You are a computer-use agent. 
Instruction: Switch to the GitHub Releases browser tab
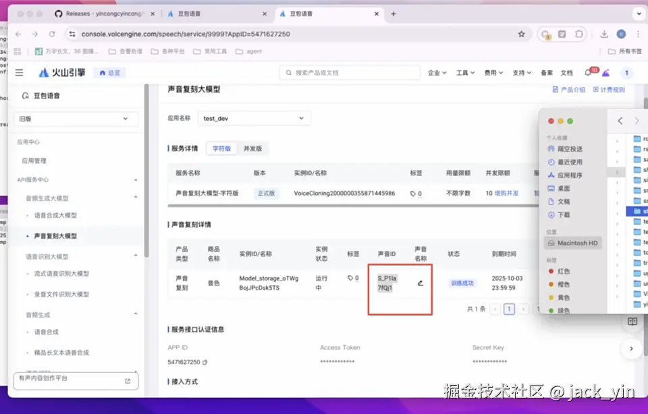pyautogui.click(x=105, y=13)
